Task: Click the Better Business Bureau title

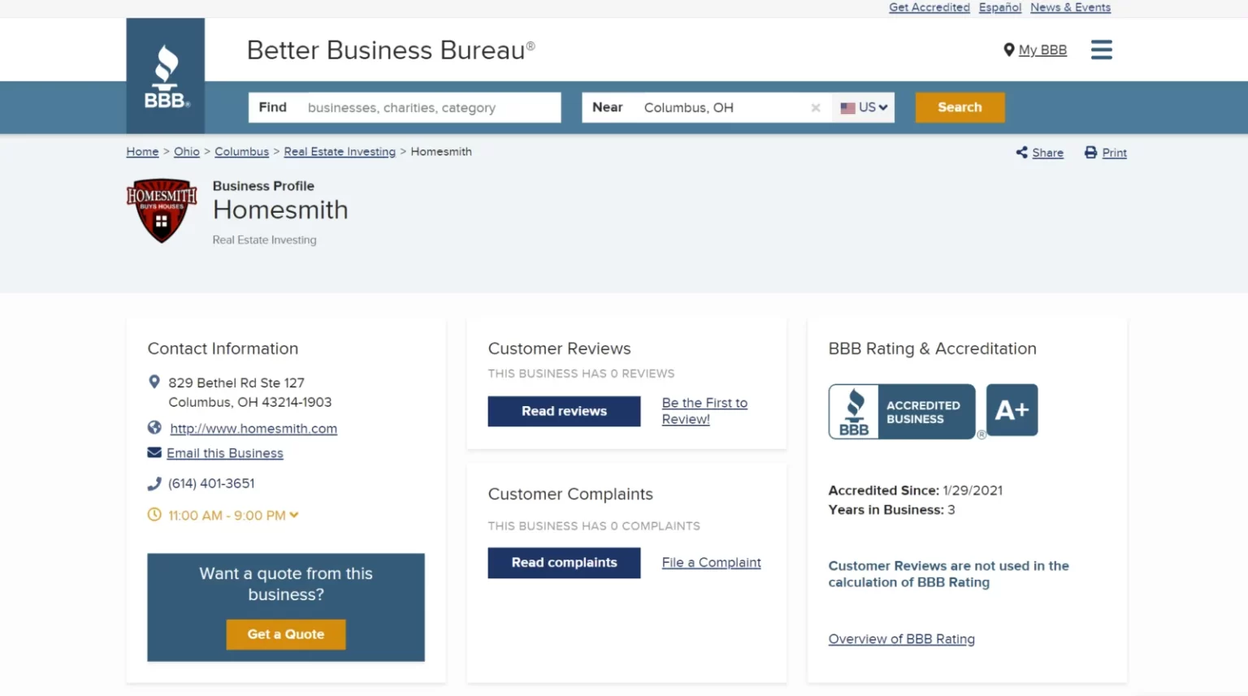Action: click(391, 50)
